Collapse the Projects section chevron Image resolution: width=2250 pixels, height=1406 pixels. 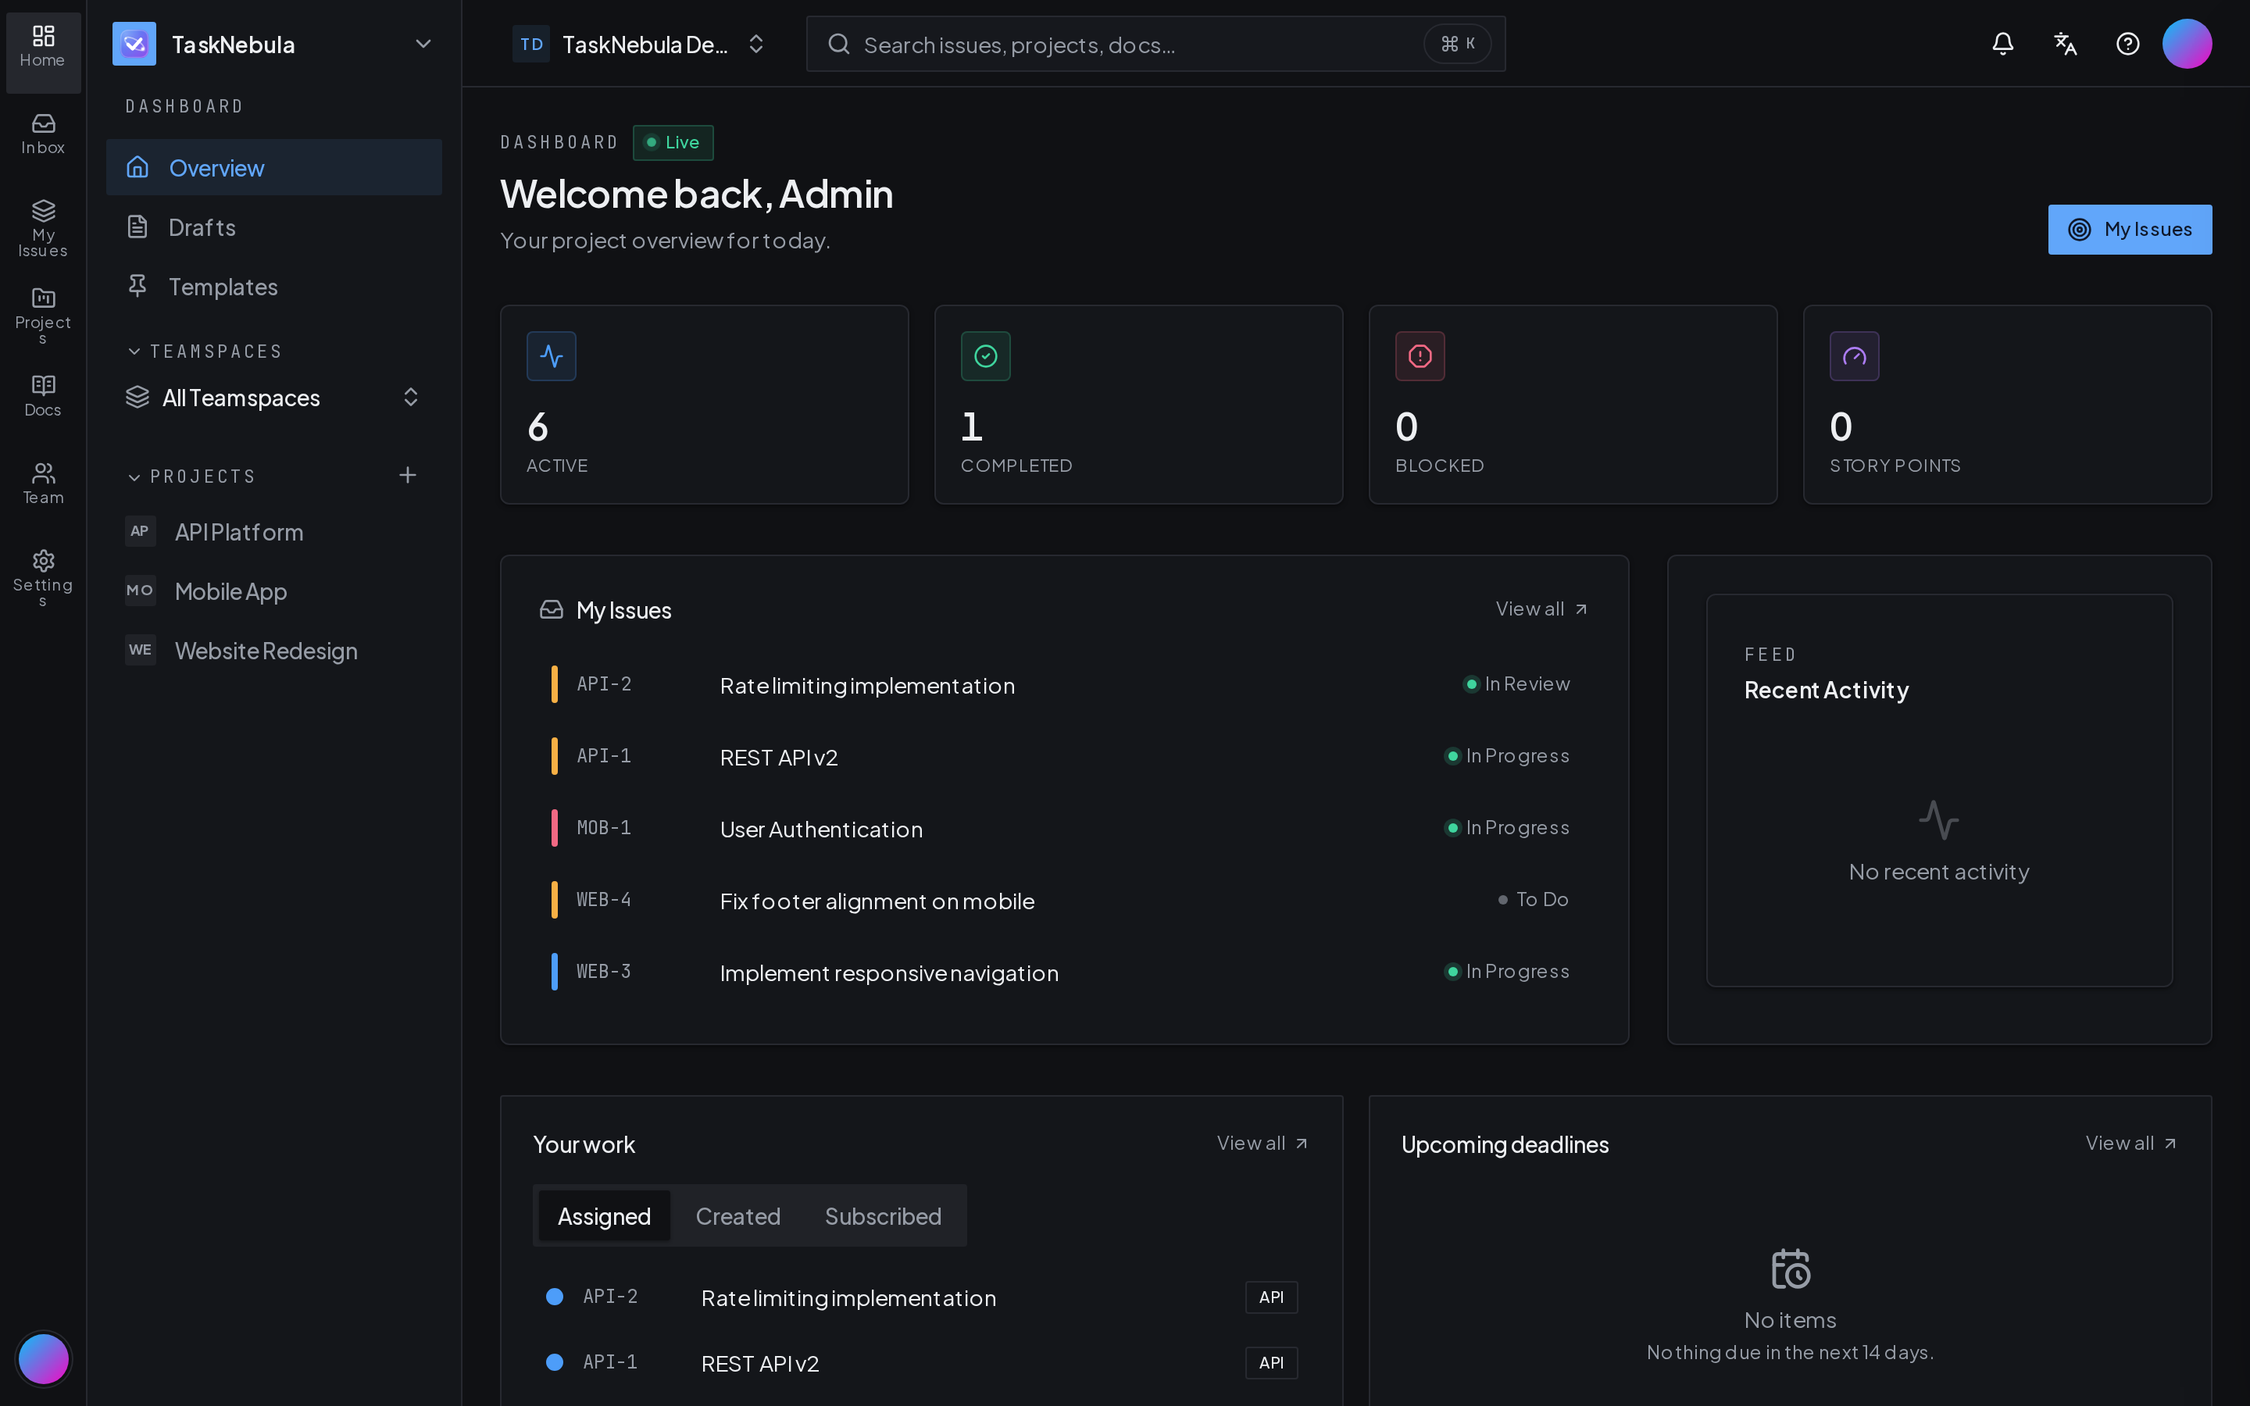point(134,477)
